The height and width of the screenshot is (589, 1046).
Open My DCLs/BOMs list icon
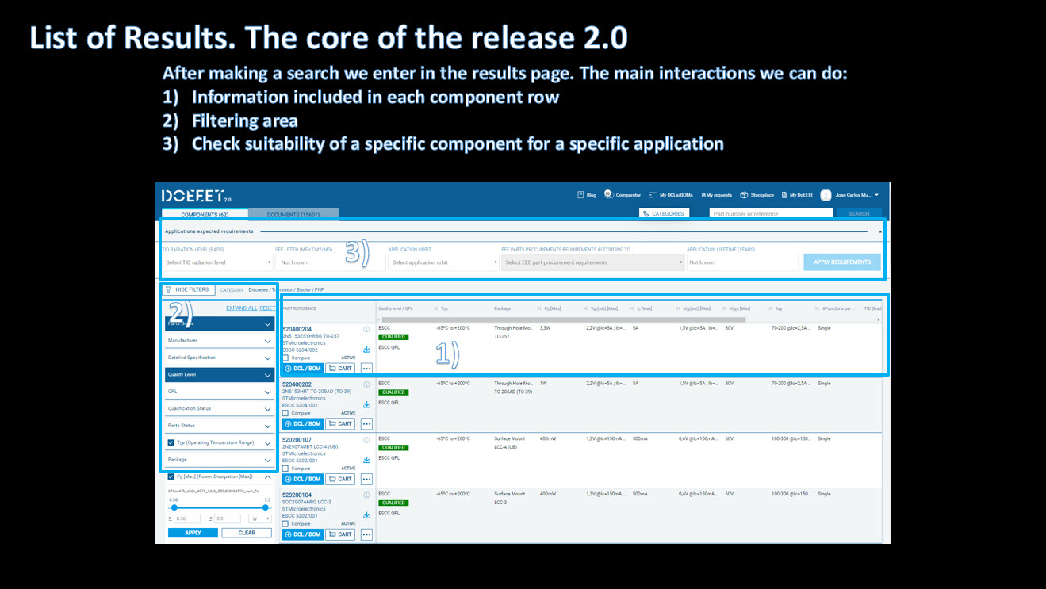[x=653, y=195]
